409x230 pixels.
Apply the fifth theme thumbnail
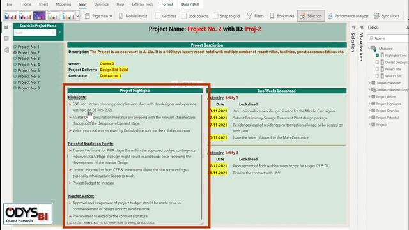68,16
